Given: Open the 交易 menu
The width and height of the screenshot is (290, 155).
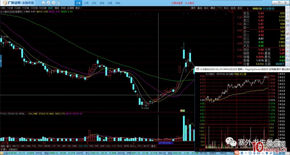Looking at the screenshot, I should (x=86, y=3).
